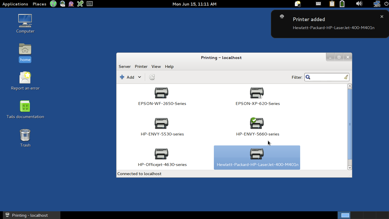Open the Report an error desktop icon

tap(25, 78)
